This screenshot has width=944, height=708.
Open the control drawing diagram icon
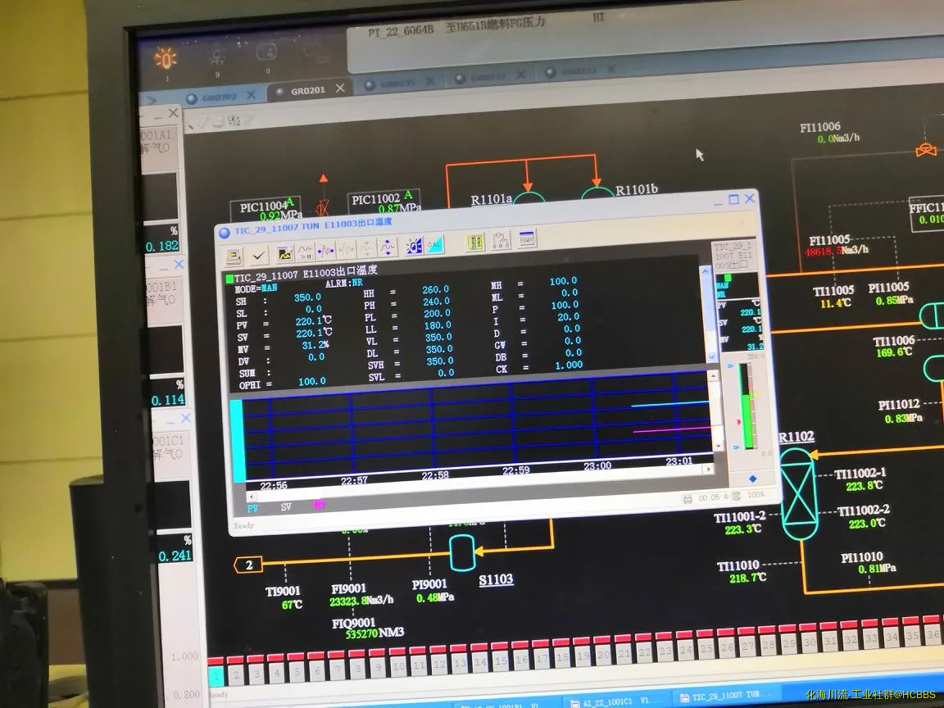click(x=501, y=241)
